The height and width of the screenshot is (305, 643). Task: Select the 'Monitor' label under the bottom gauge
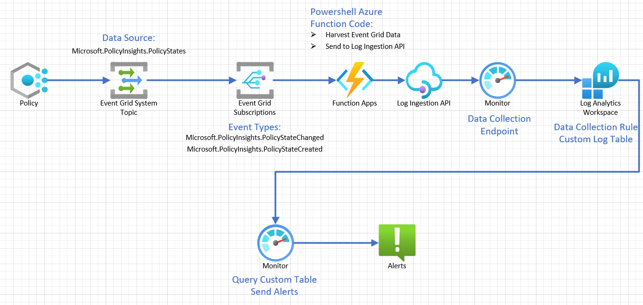pos(275,266)
